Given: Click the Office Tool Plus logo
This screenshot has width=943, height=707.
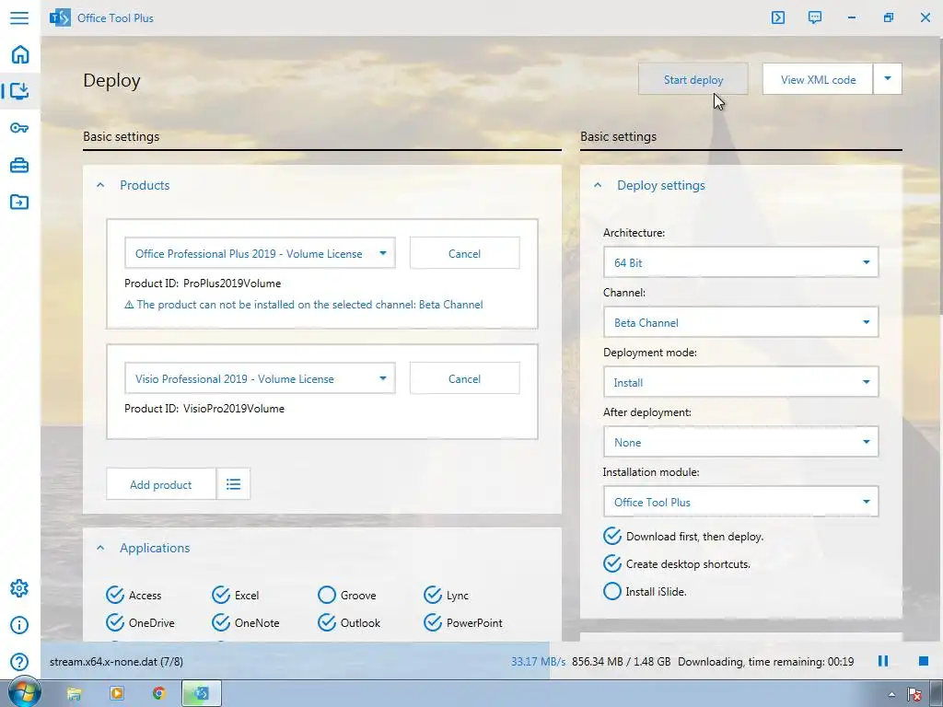Looking at the screenshot, I should click(60, 18).
